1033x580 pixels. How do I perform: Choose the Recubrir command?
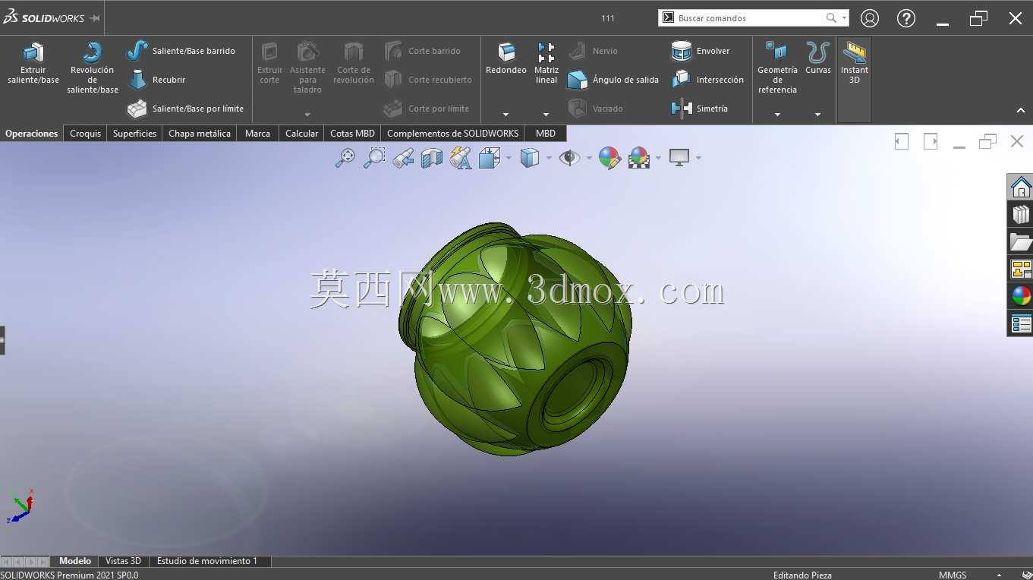pyautogui.click(x=157, y=80)
